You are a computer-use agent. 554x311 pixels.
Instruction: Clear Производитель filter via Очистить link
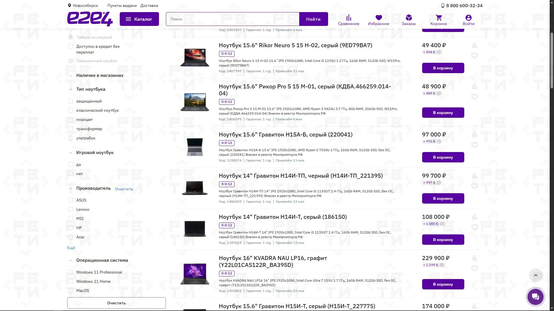pyautogui.click(x=124, y=189)
